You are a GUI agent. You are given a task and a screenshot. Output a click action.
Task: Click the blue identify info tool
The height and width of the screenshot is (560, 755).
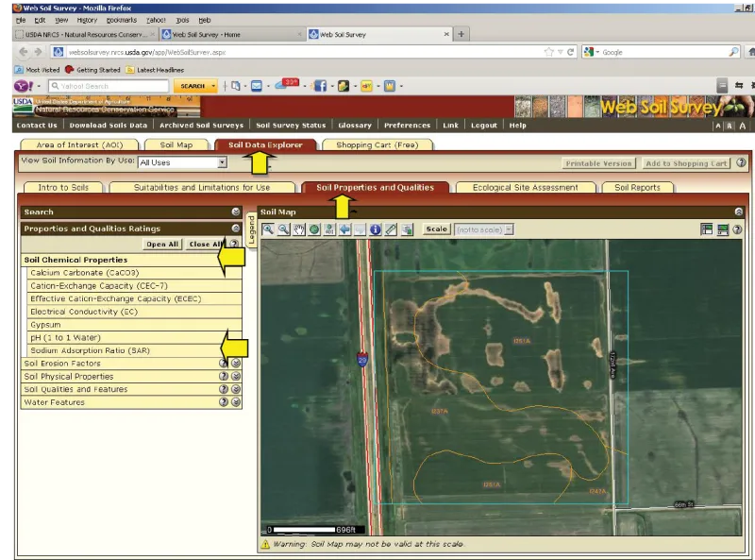pyautogui.click(x=375, y=229)
